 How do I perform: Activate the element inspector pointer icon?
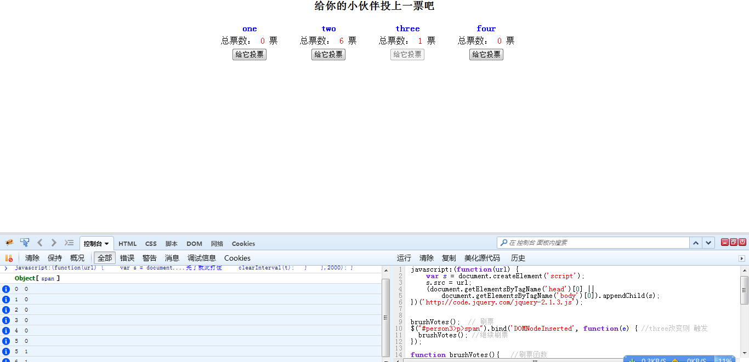coord(25,243)
